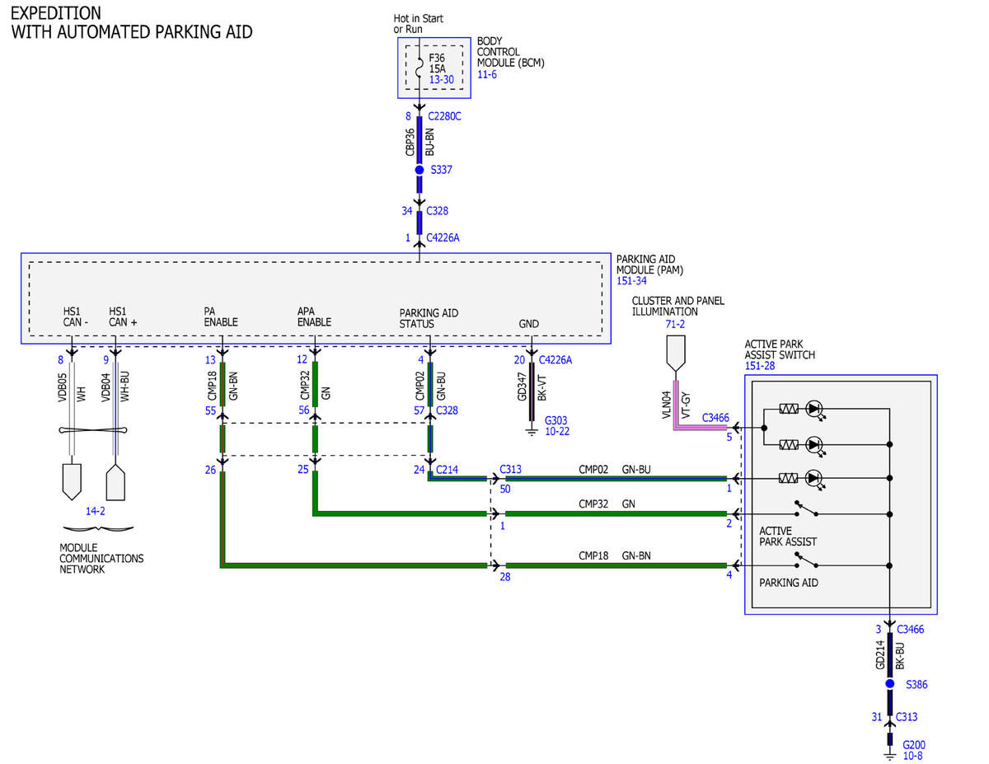Click the VDB05 WH wire label

[72, 386]
